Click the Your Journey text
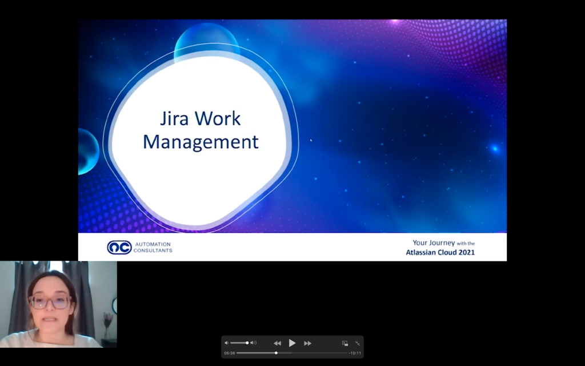585x366 pixels. (434, 242)
